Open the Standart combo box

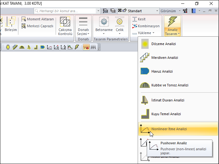tap(139, 11)
